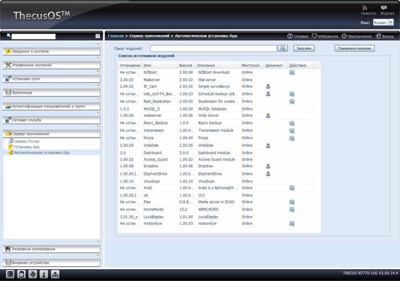The image size is (400, 281).
Task: Install Raid_Replication via its action icon
Action: tap(292, 102)
